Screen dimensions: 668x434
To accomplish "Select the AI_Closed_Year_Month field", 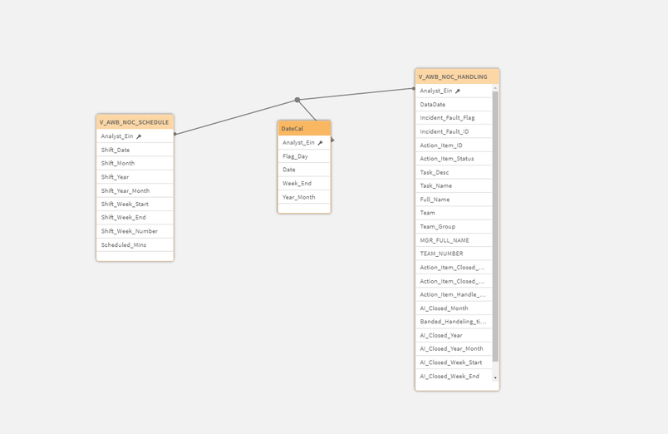I will point(454,348).
